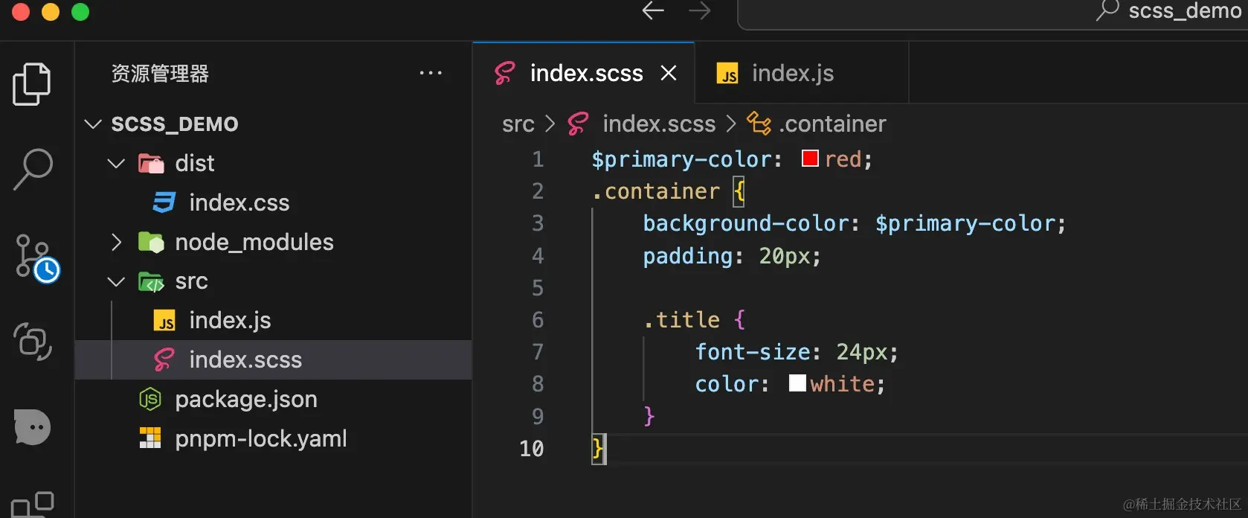
Task: Click the 资源管理器 panel title
Action: (x=160, y=73)
